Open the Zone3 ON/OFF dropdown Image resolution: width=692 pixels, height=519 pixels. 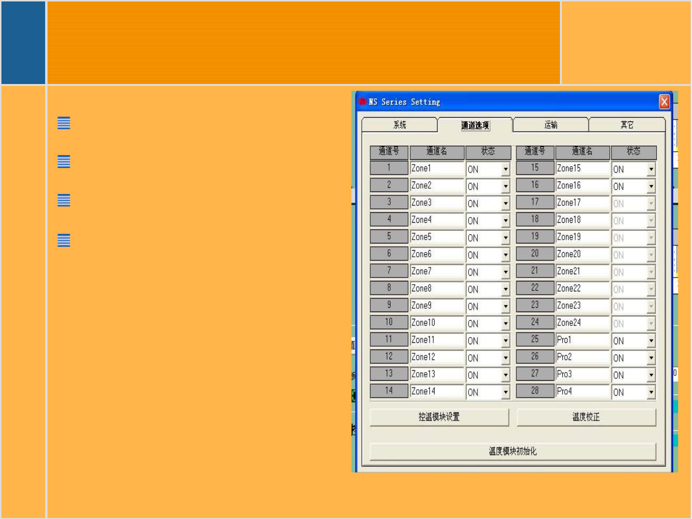505,204
